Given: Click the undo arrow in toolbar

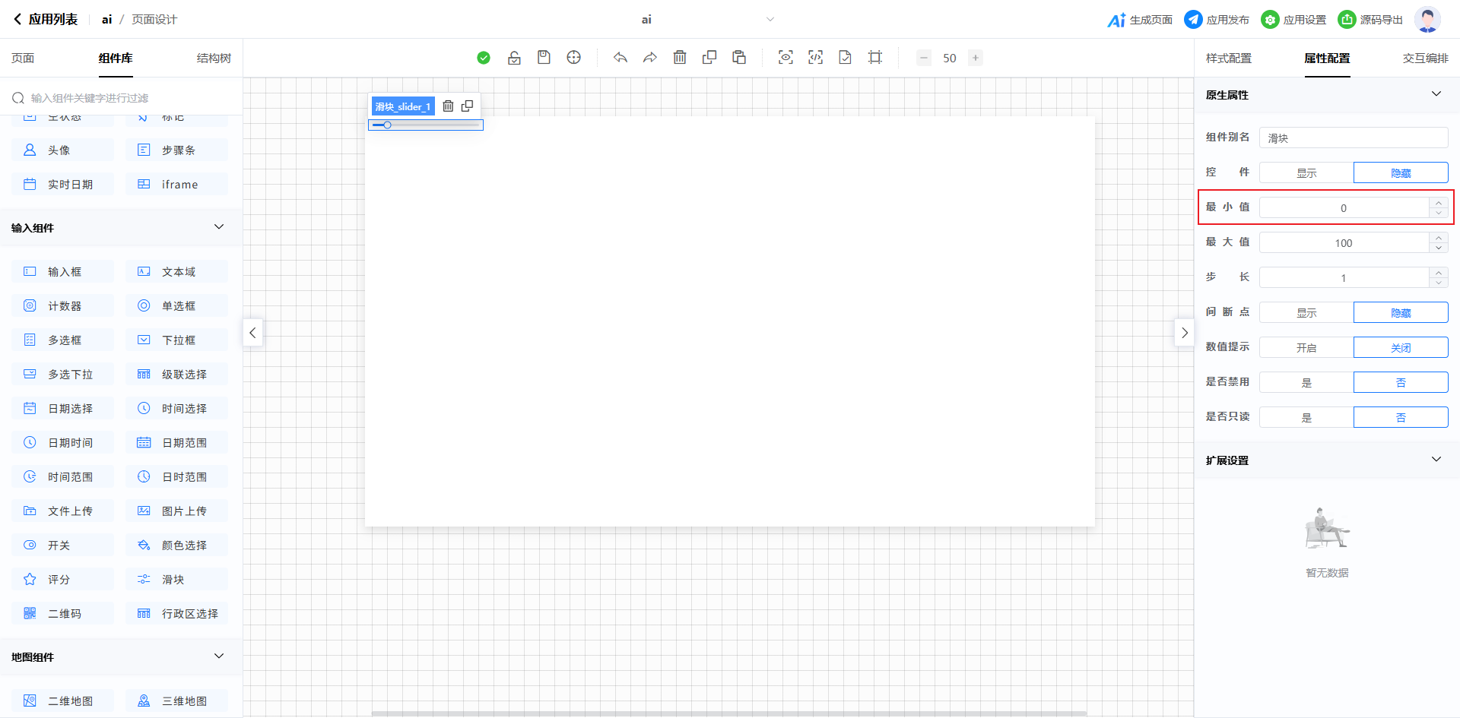Looking at the screenshot, I should [x=620, y=58].
